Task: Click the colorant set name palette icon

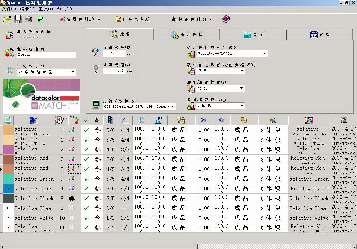Action: coord(9,53)
